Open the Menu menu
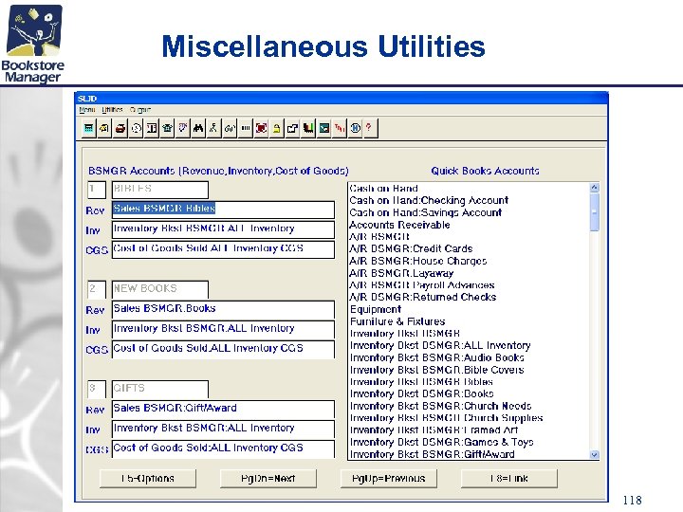This screenshot has width=683, height=512. pos(87,110)
